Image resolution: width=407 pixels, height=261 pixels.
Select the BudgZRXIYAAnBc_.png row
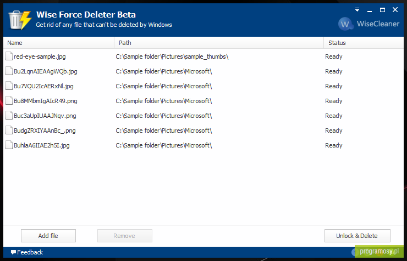click(204, 130)
